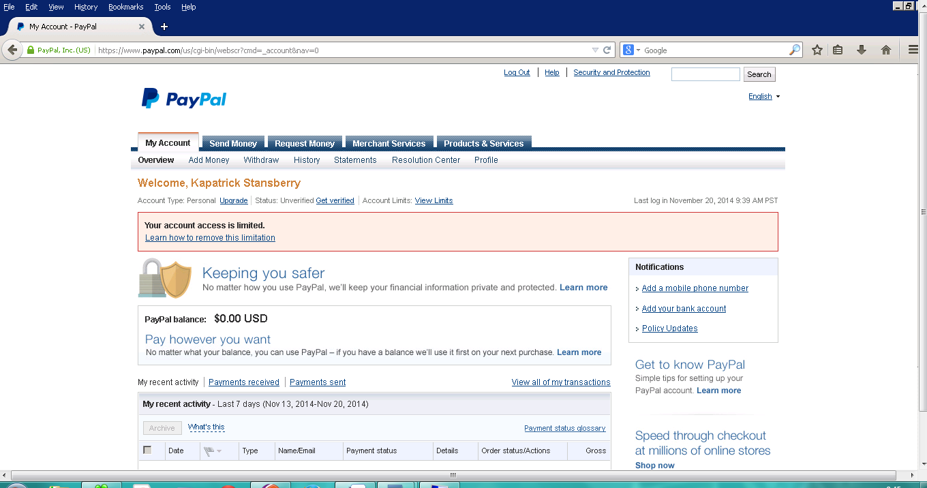The image size is (927, 488).
Task: Open a new tab with the plus icon
Action: coord(164,27)
